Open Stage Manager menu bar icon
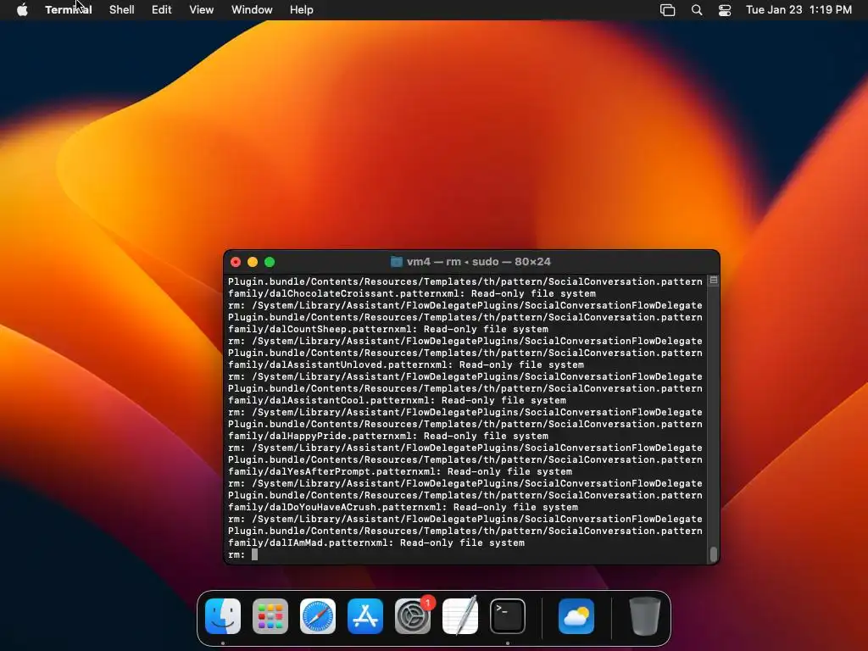 point(668,10)
